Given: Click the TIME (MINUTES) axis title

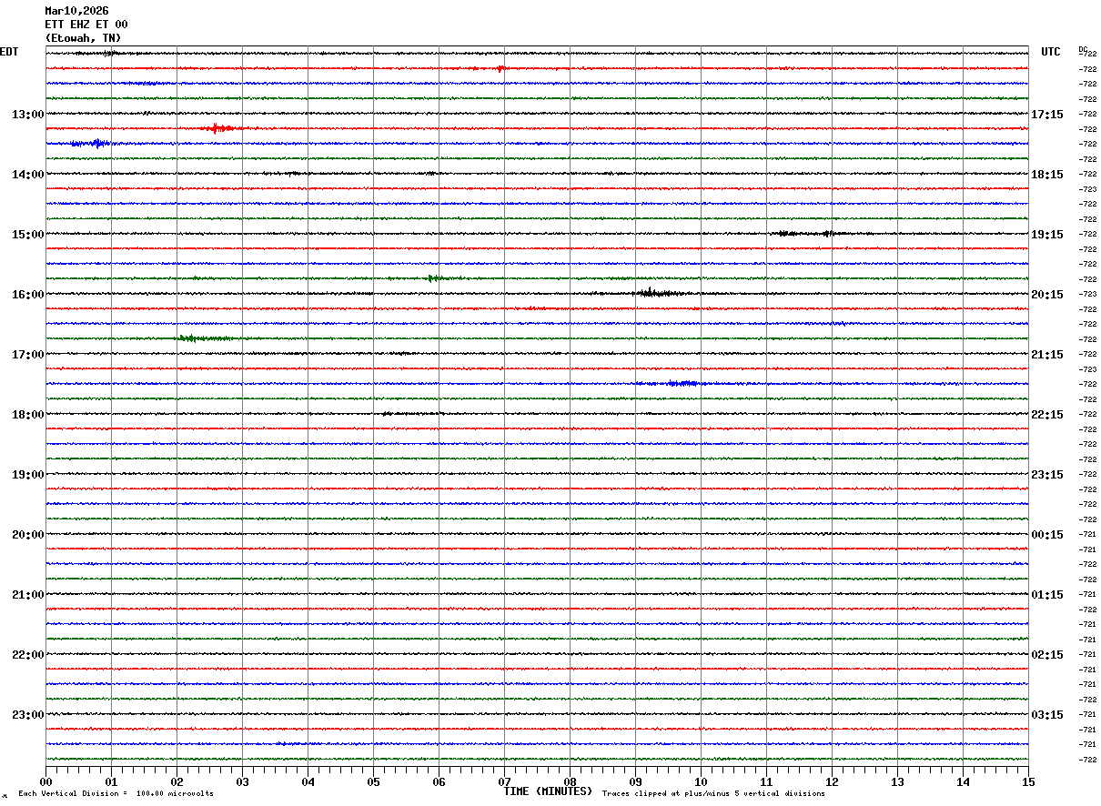Looking at the screenshot, I should point(548,791).
